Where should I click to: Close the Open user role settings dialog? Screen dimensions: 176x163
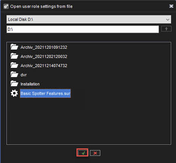[171, 6]
